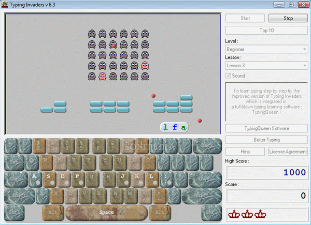
Task: Click the TypingQueen Software button
Action: click(266, 128)
